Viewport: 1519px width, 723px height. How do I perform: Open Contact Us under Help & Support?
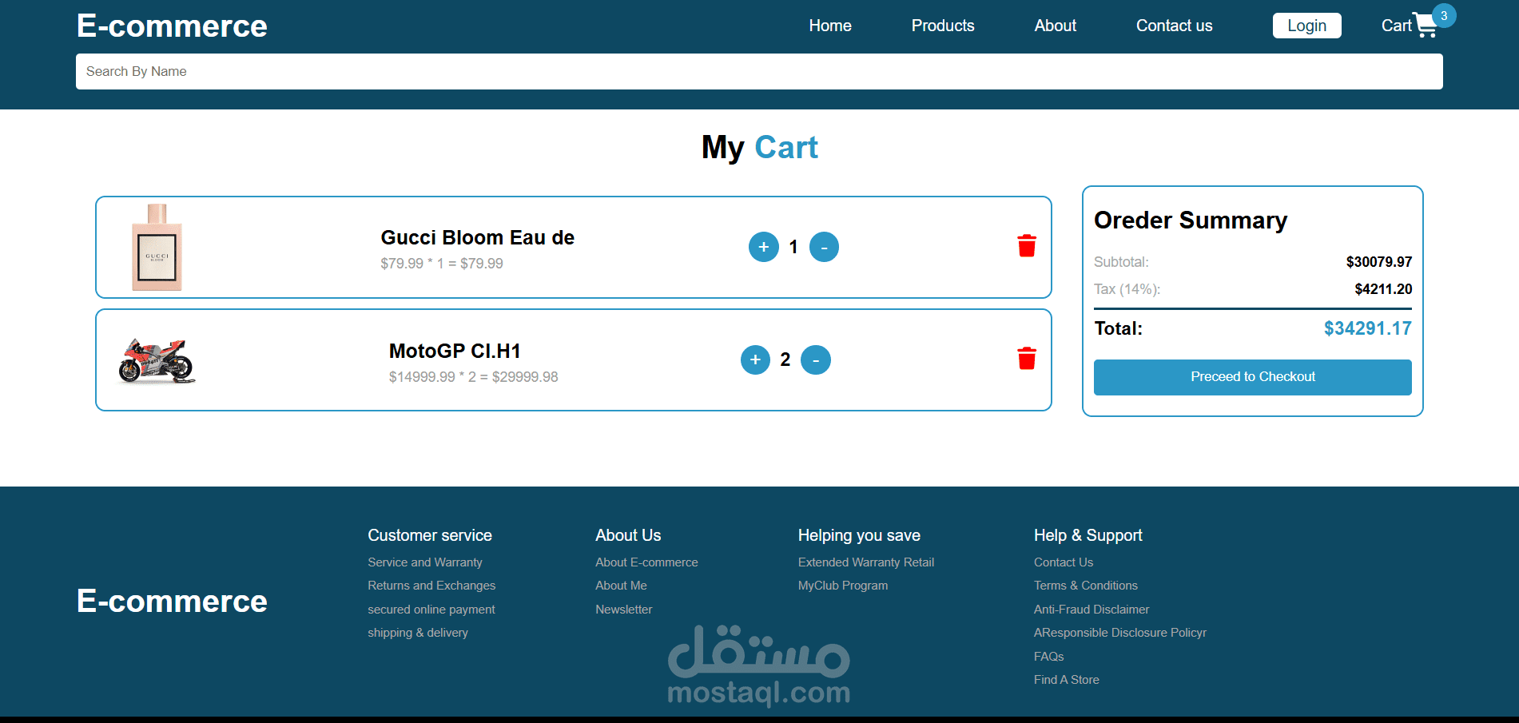pyautogui.click(x=1064, y=562)
